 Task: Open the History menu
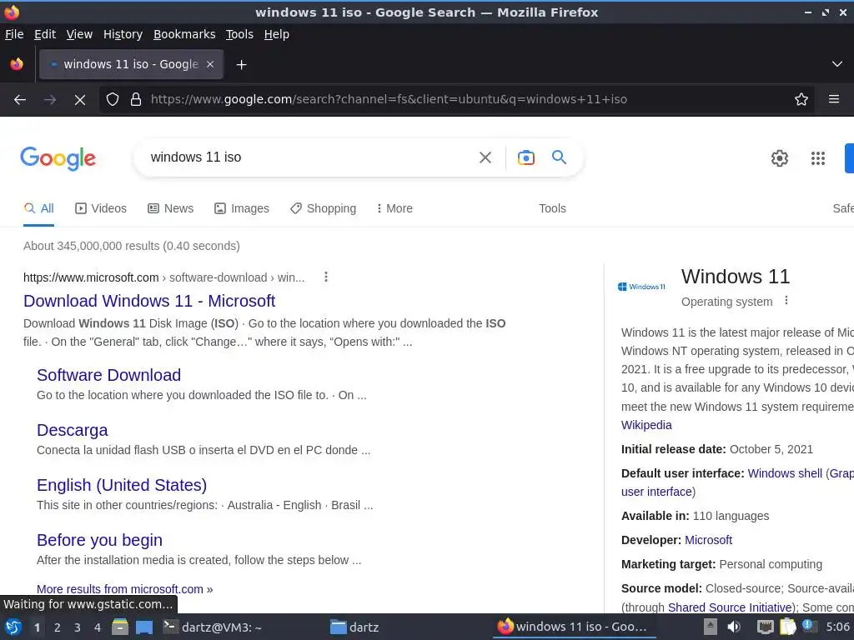(123, 34)
